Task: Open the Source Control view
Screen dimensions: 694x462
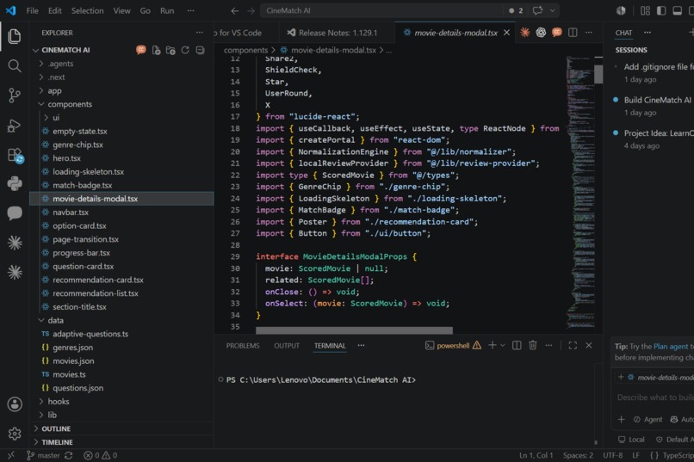Action: tap(14, 95)
